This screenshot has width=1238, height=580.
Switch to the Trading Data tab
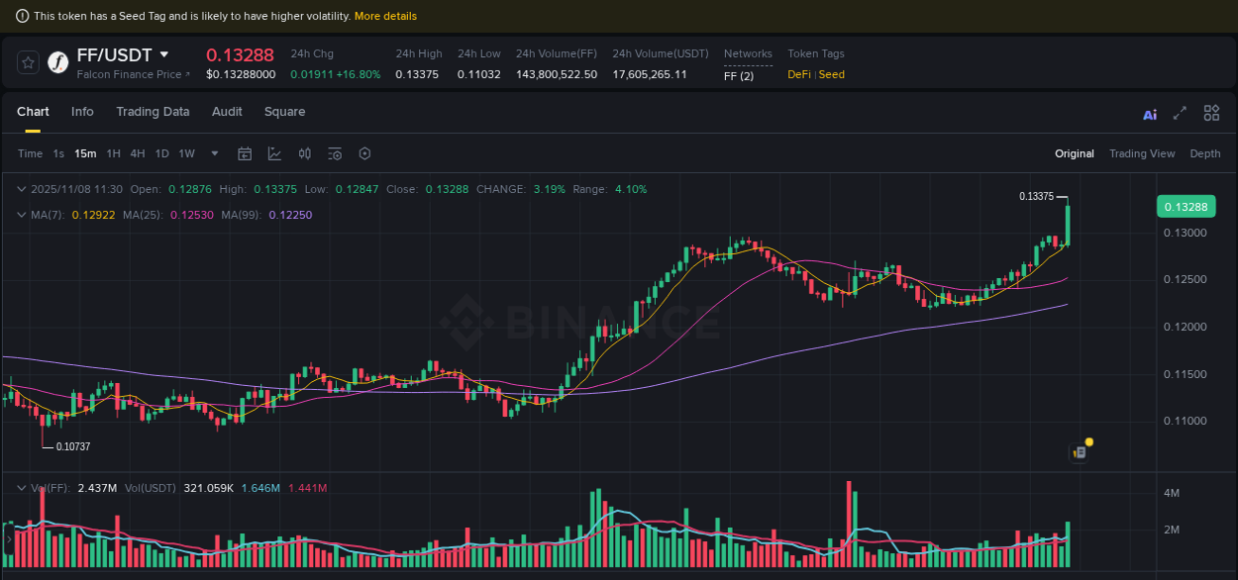point(153,112)
